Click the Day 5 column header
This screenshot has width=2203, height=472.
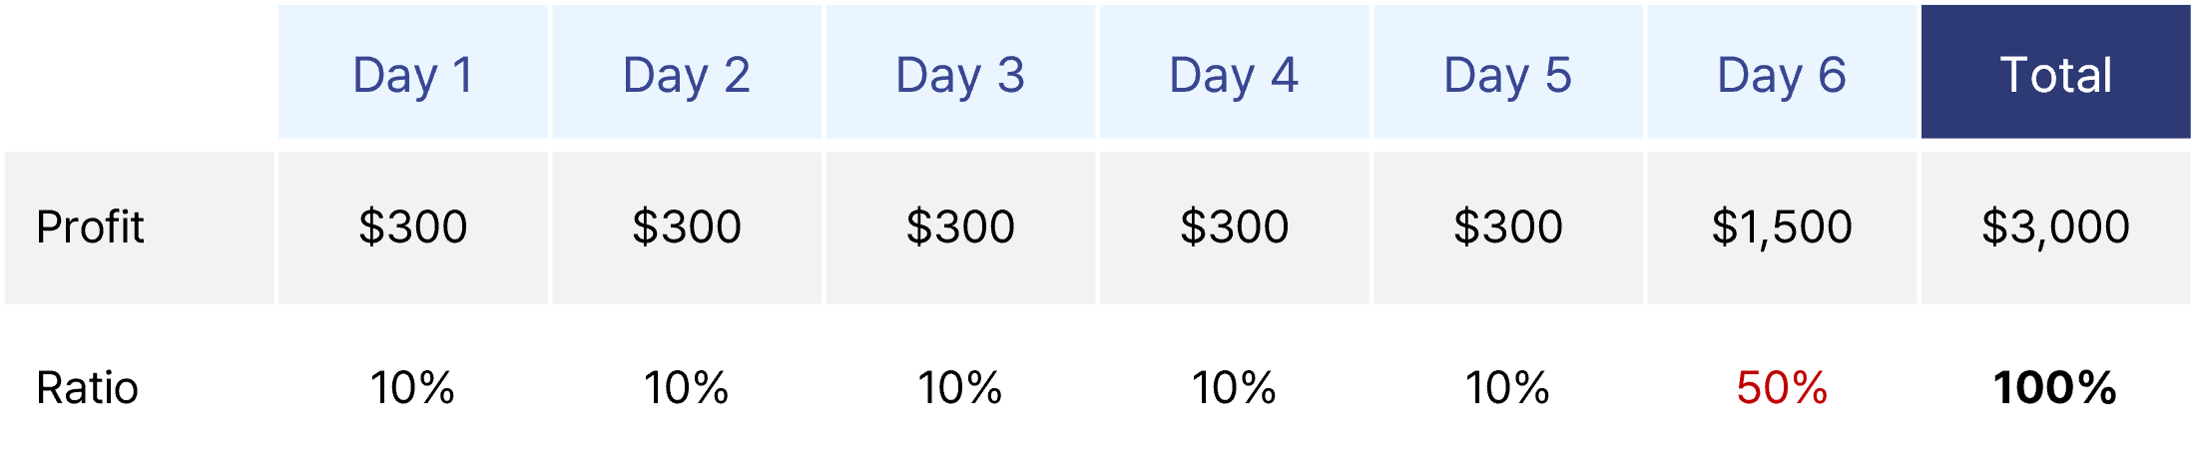(x=1508, y=72)
